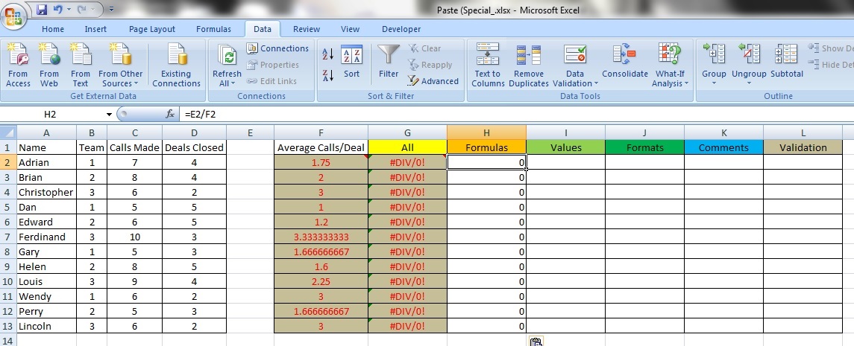Open Text to Columns wizard

point(488,56)
